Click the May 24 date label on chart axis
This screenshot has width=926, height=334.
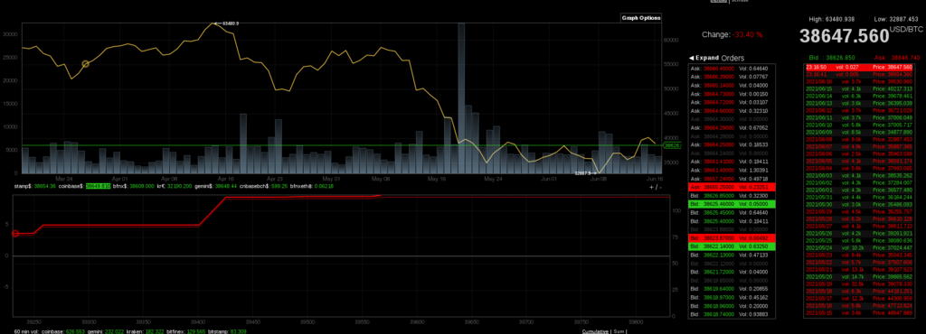493,178
